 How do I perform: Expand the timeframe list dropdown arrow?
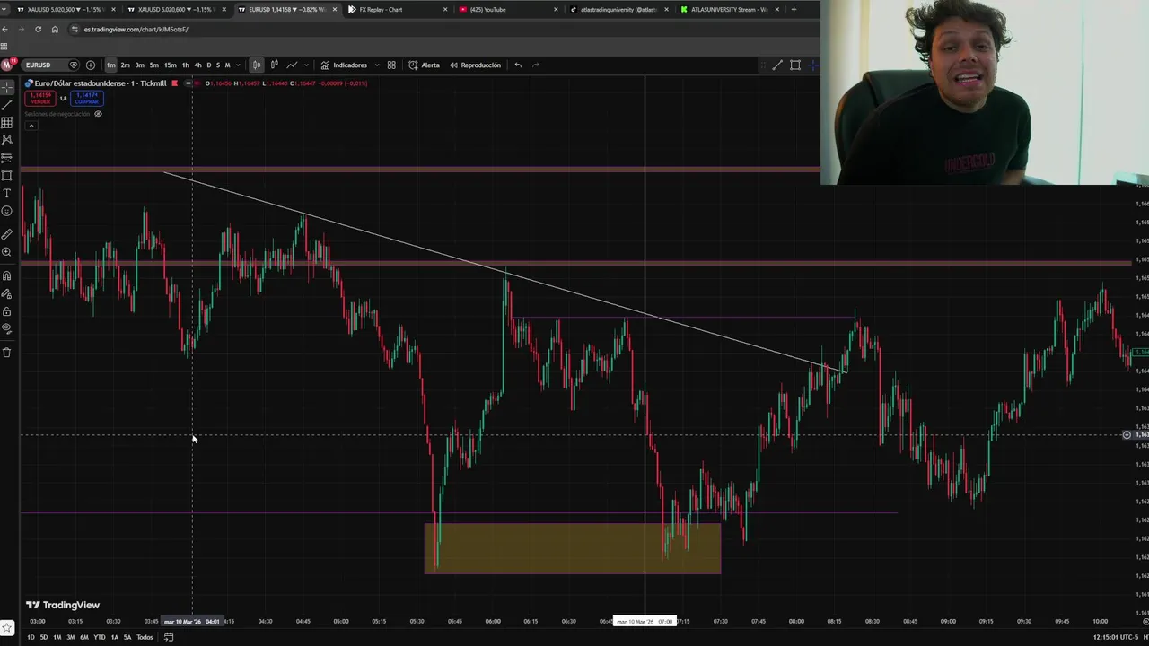click(237, 65)
